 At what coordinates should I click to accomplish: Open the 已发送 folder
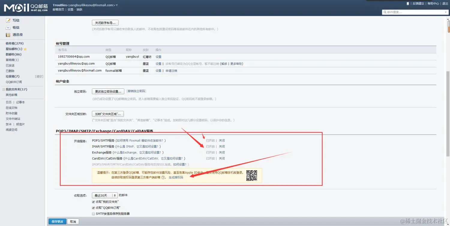pos(10,66)
